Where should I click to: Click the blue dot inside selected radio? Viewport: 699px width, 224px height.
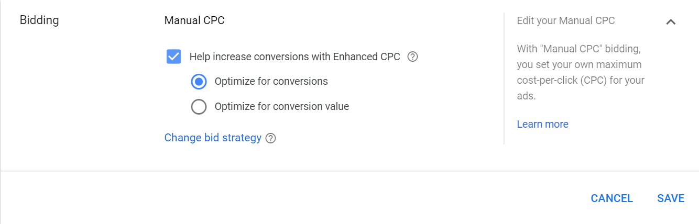[x=199, y=82]
